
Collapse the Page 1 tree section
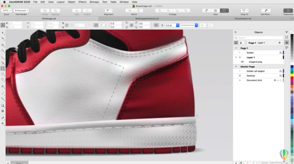[x=236, y=48]
